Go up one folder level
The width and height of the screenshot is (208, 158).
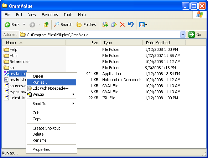pyautogui.click(x=46, y=25)
